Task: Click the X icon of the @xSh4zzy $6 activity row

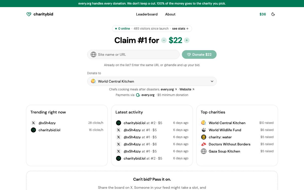Action: (119, 144)
